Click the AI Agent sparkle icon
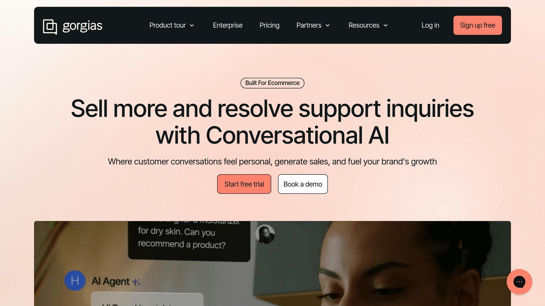 (137, 282)
